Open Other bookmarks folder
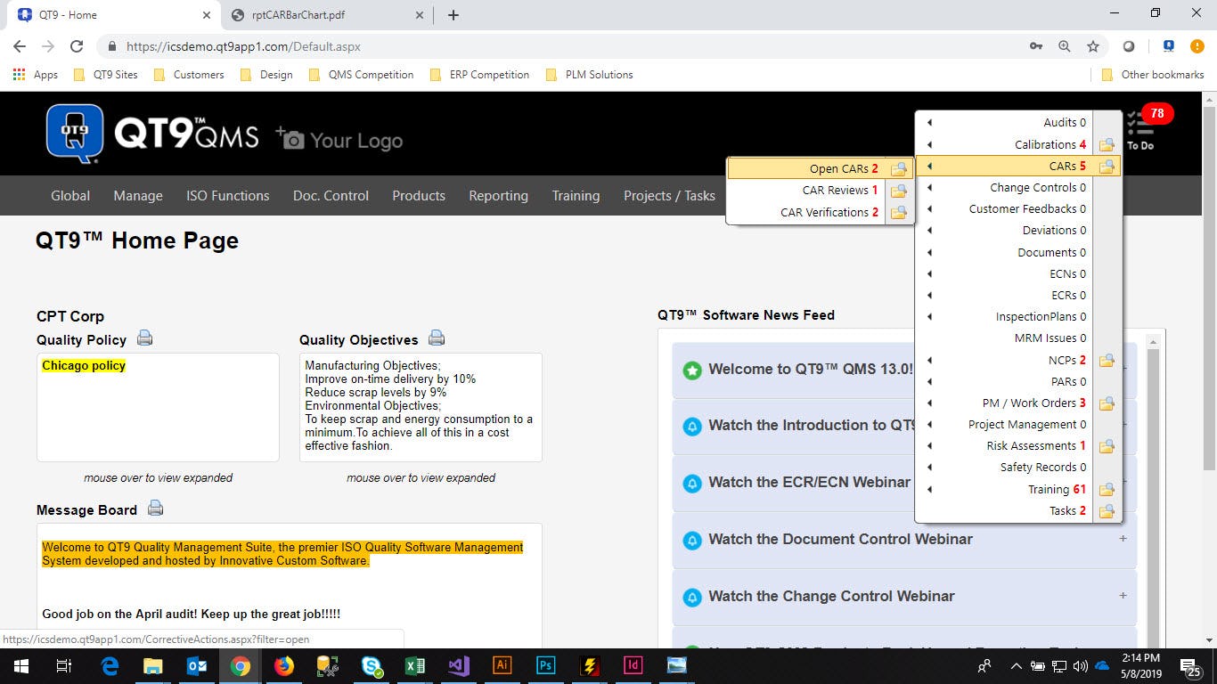The image size is (1217, 684). click(1153, 75)
